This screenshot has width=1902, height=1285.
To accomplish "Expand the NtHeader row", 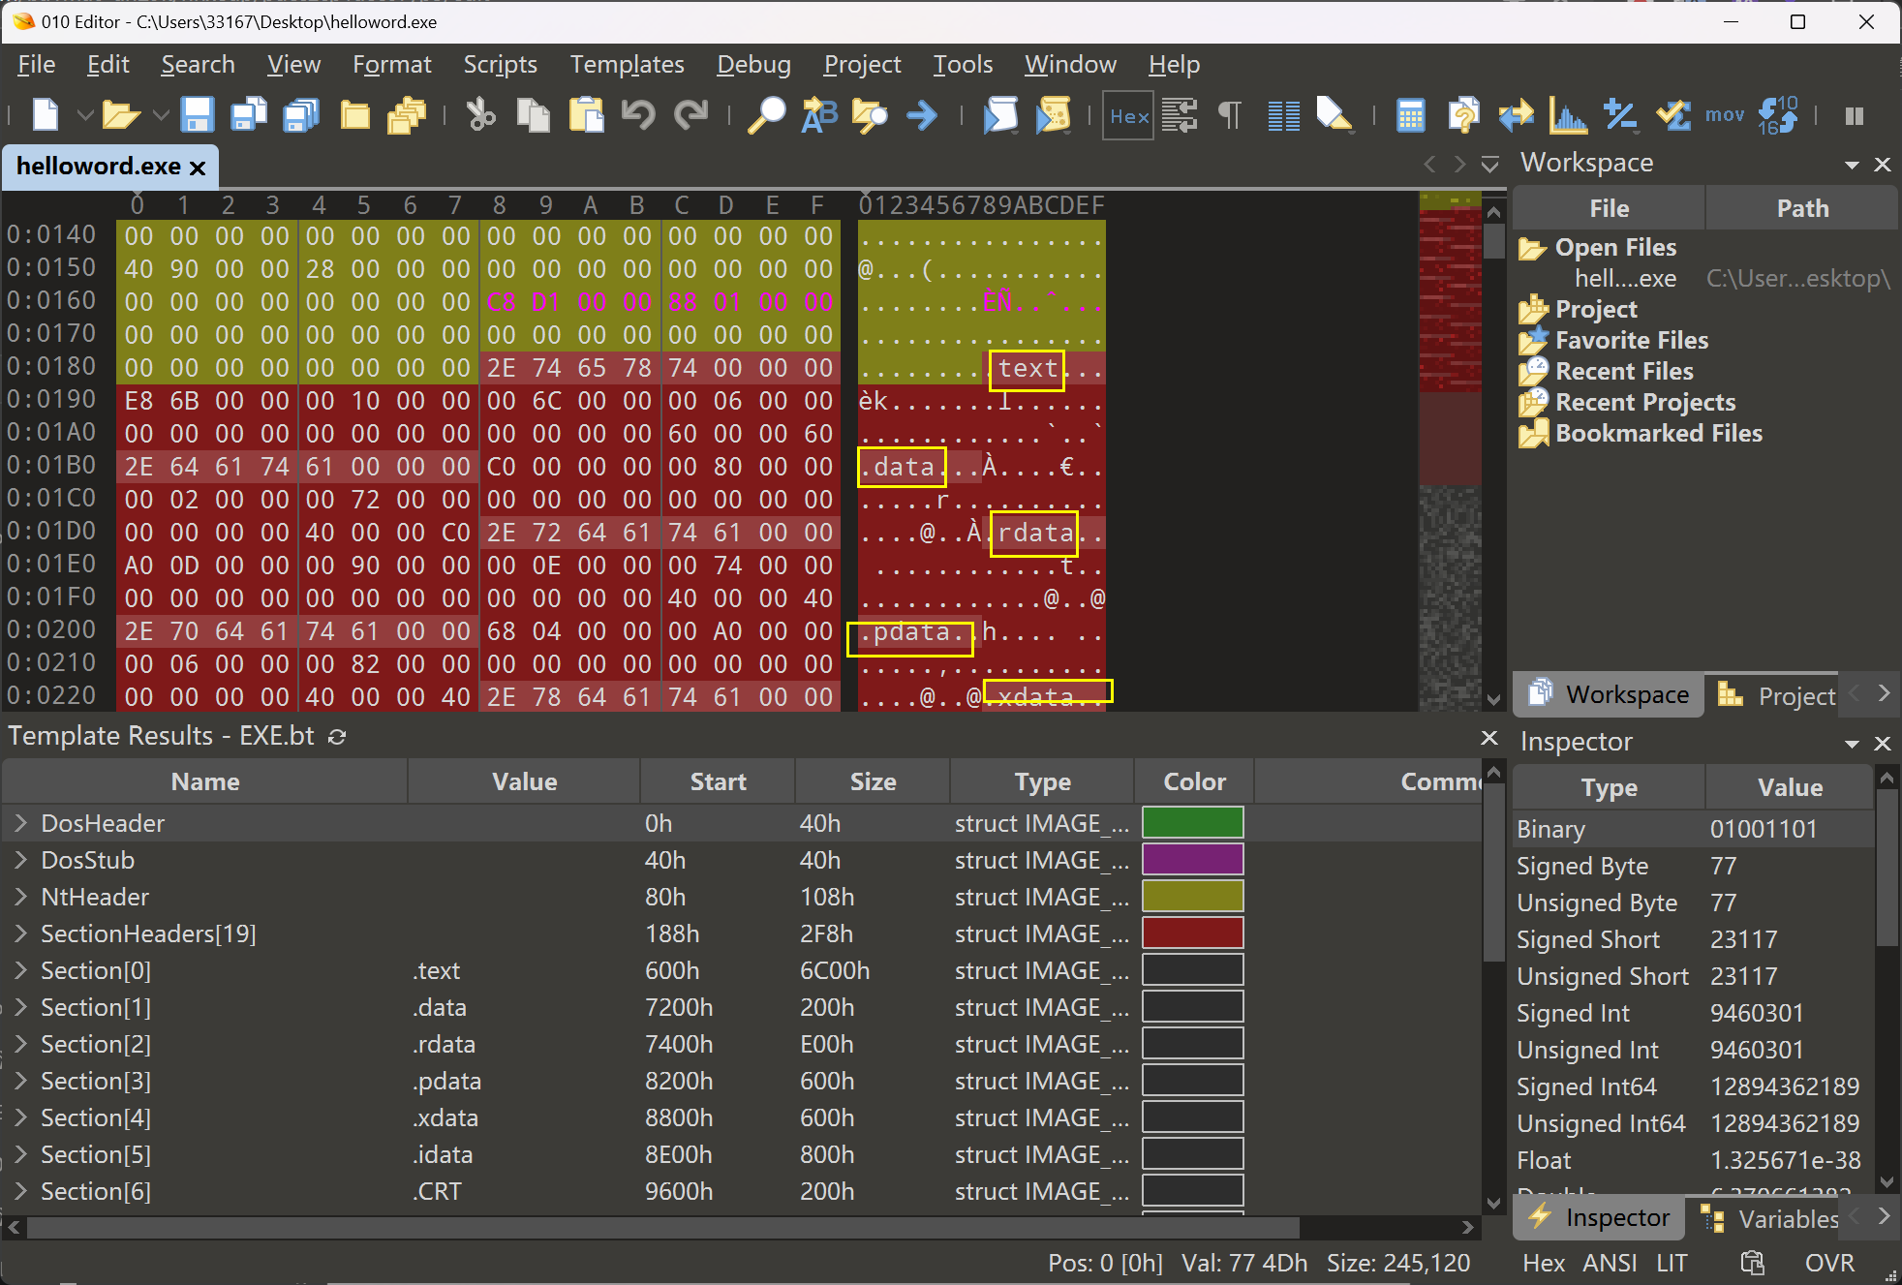I will pyautogui.click(x=20, y=897).
